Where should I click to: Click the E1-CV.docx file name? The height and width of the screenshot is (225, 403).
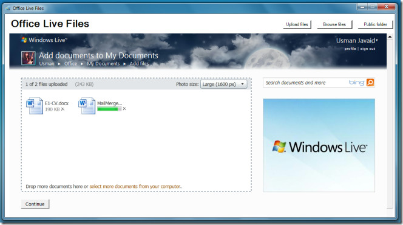[x=56, y=103]
